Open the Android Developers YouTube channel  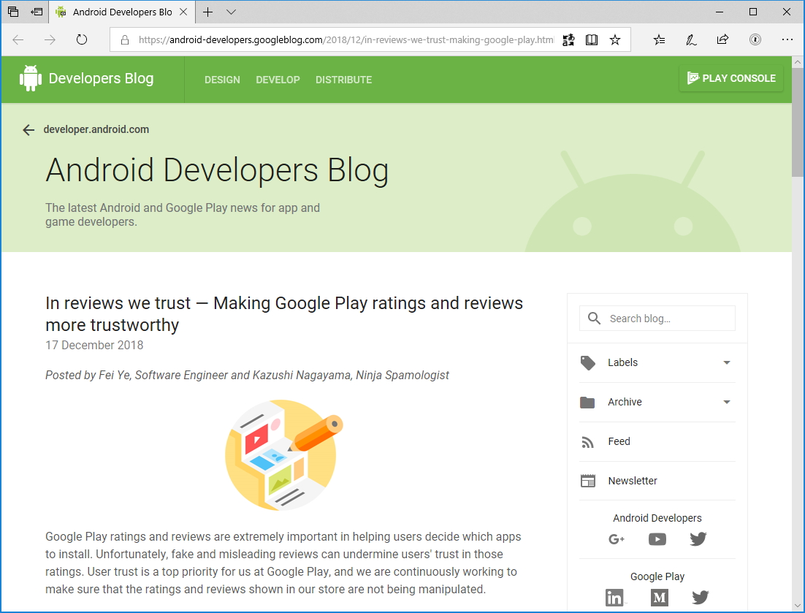point(657,539)
